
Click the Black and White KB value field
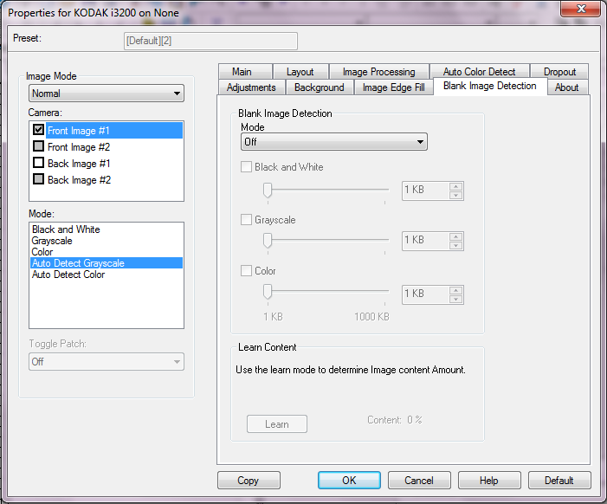(426, 191)
